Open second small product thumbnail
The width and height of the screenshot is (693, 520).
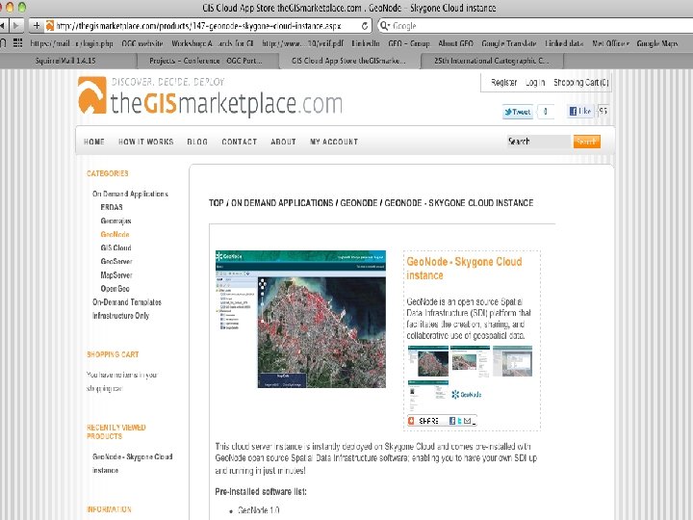471,361
